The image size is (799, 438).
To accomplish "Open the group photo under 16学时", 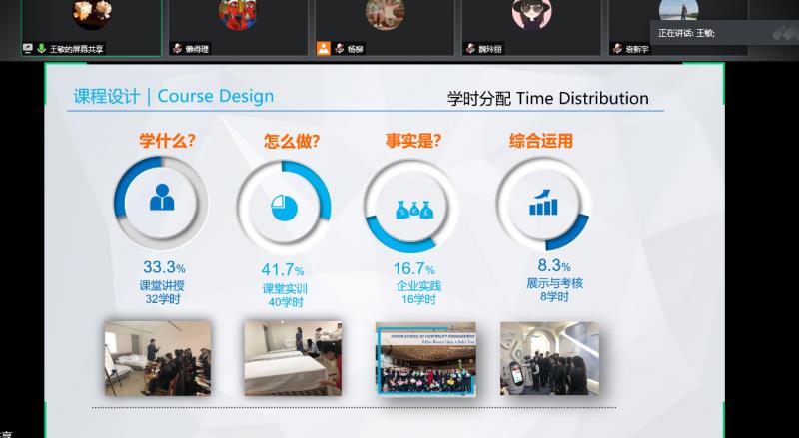I will tap(426, 359).
